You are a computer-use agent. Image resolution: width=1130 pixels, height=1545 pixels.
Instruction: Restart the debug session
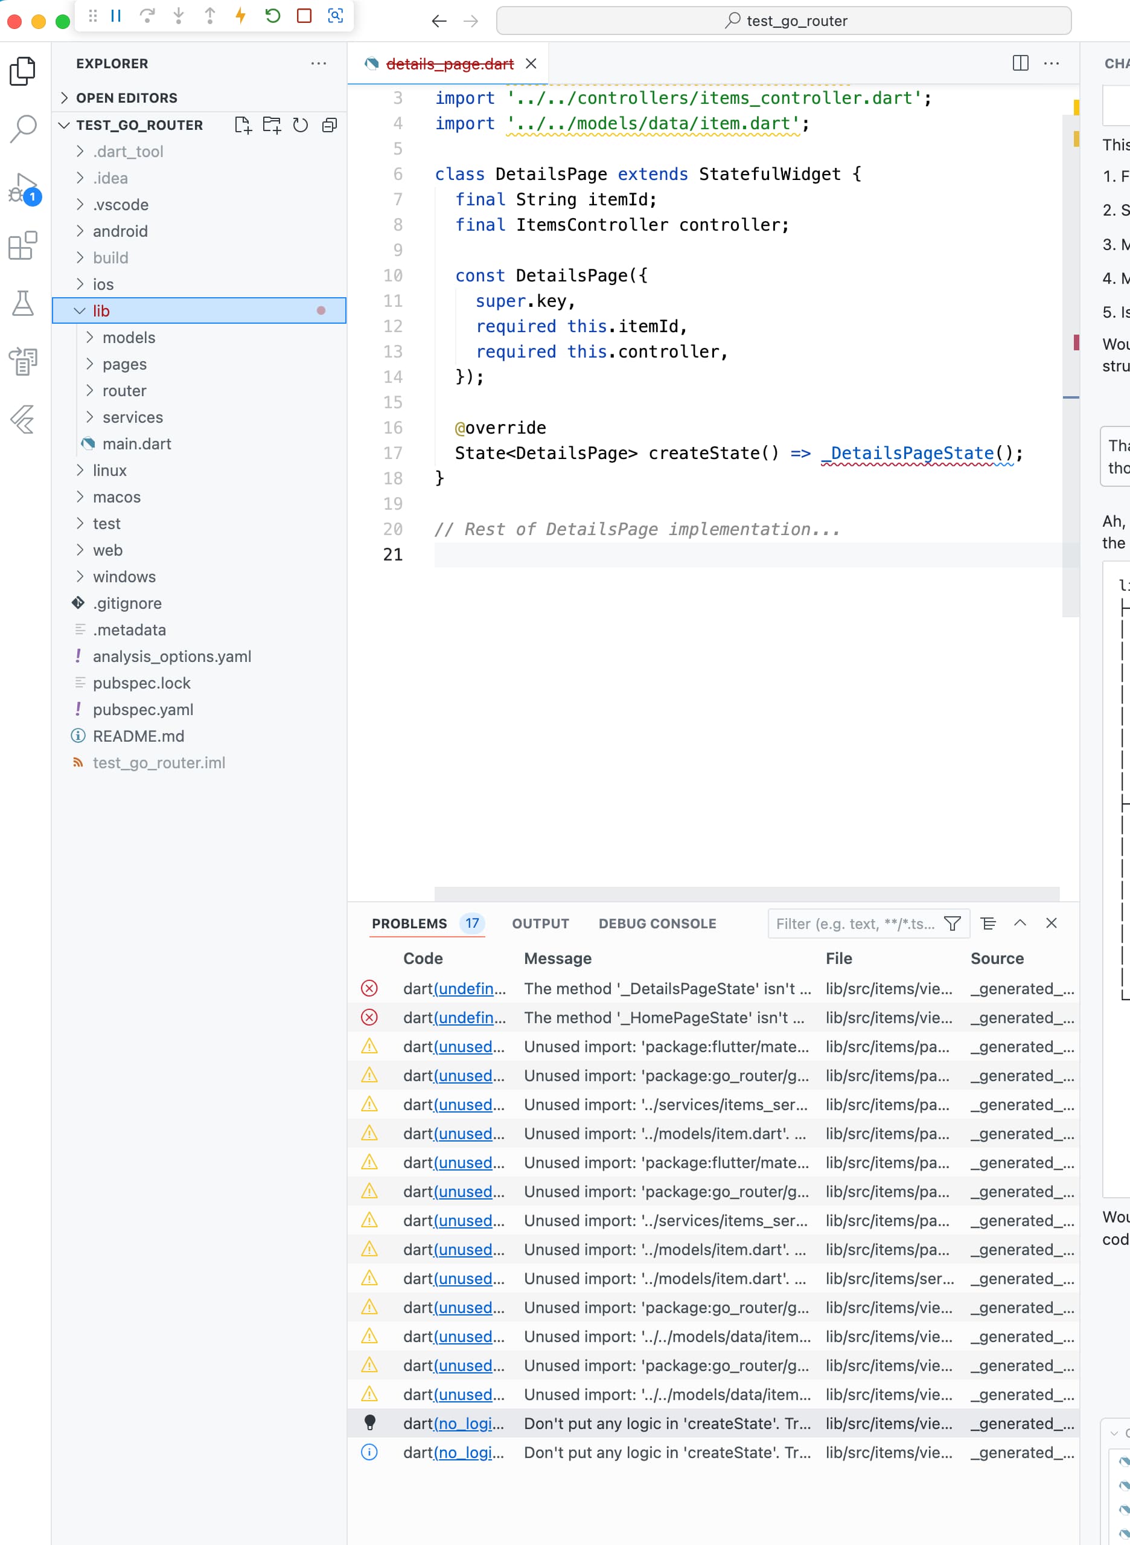click(272, 16)
